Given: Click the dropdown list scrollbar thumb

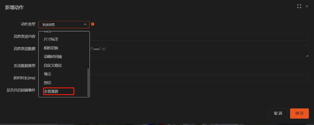Looking at the screenshot, I should click(x=88, y=82).
